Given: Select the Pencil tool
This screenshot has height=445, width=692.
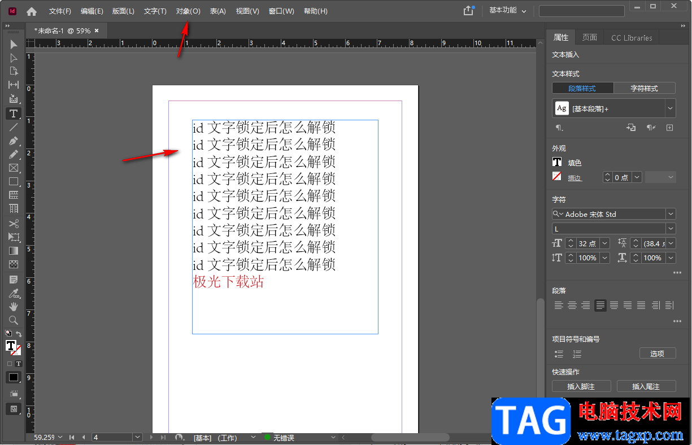Looking at the screenshot, I should tap(14, 154).
